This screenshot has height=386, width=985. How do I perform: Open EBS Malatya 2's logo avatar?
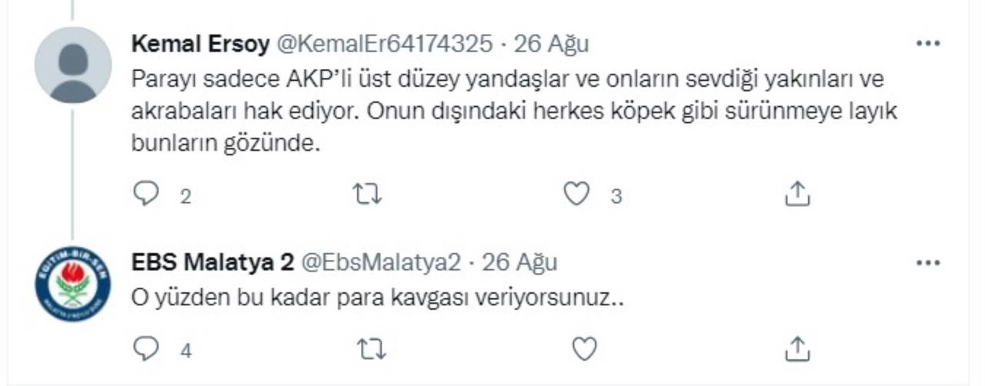point(73,284)
